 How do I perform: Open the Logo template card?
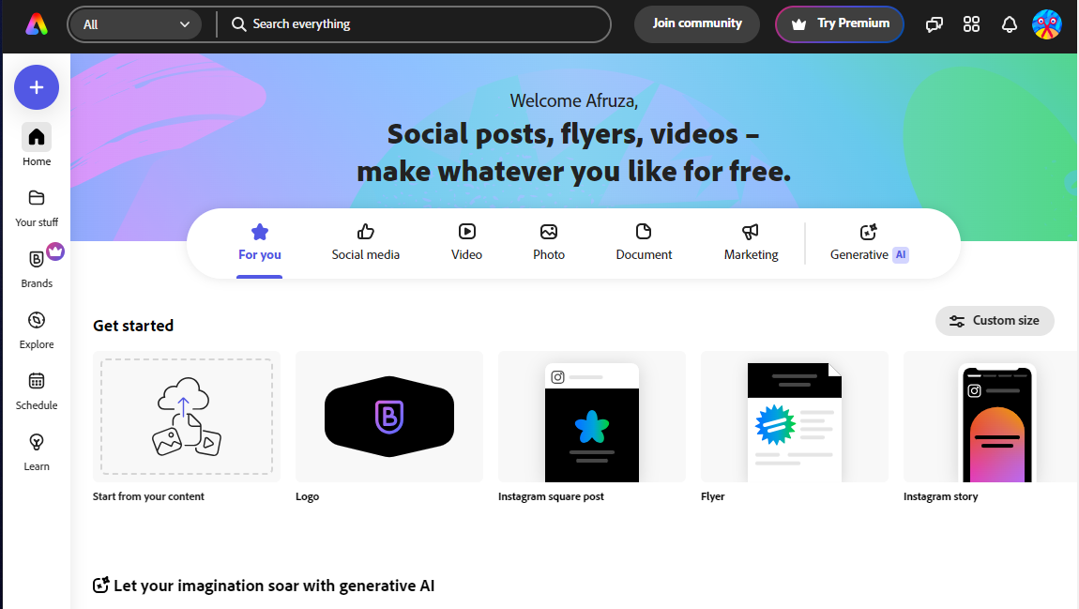click(x=388, y=417)
